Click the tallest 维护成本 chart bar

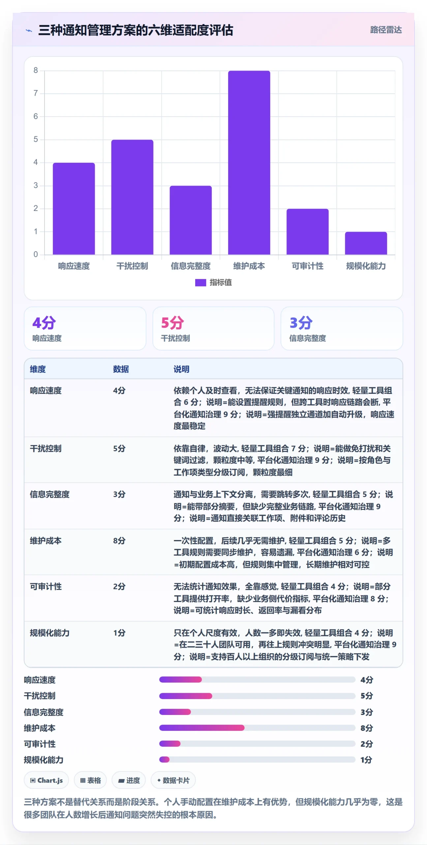click(x=249, y=163)
